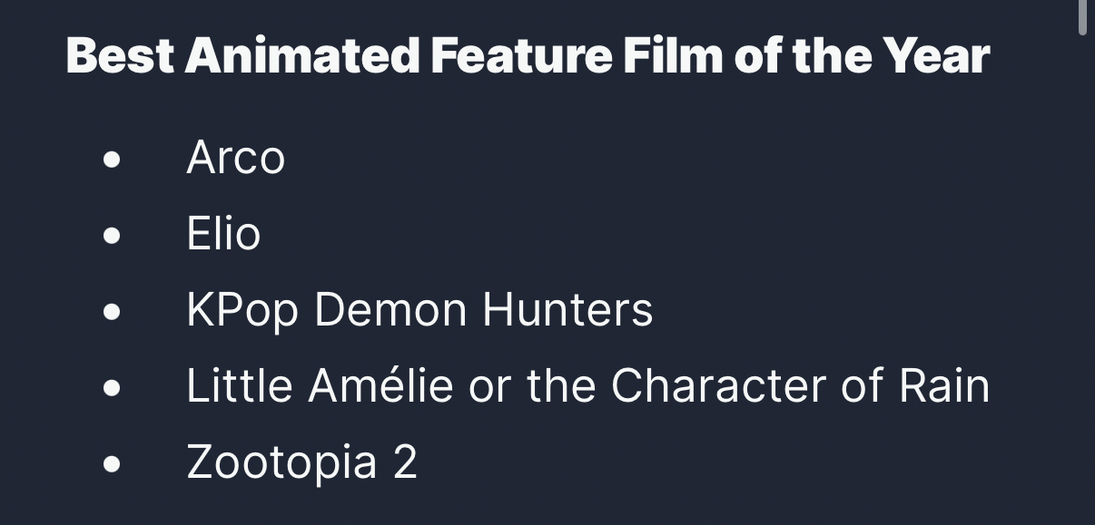Click the word "Year" in the heading
The width and height of the screenshot is (1095, 525).
pos(936,55)
